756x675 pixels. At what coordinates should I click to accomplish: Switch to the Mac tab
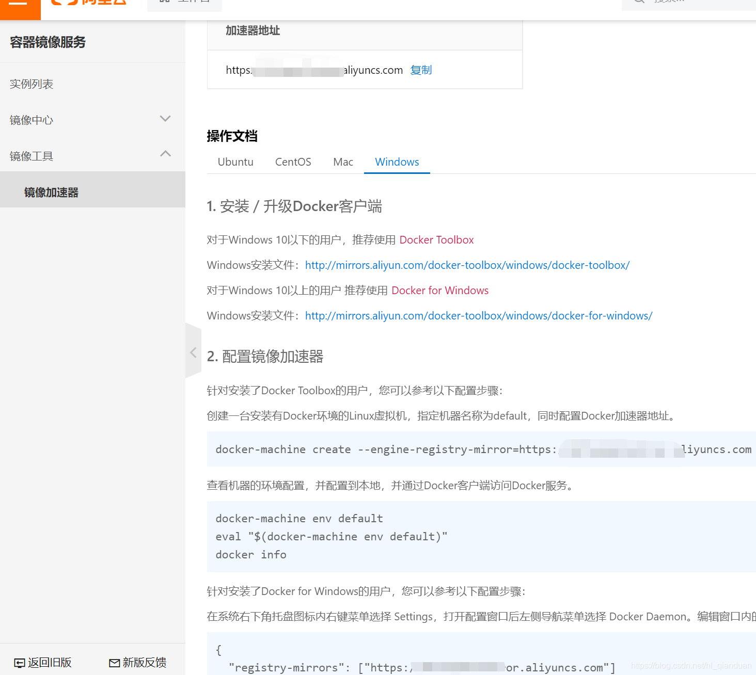(x=343, y=162)
